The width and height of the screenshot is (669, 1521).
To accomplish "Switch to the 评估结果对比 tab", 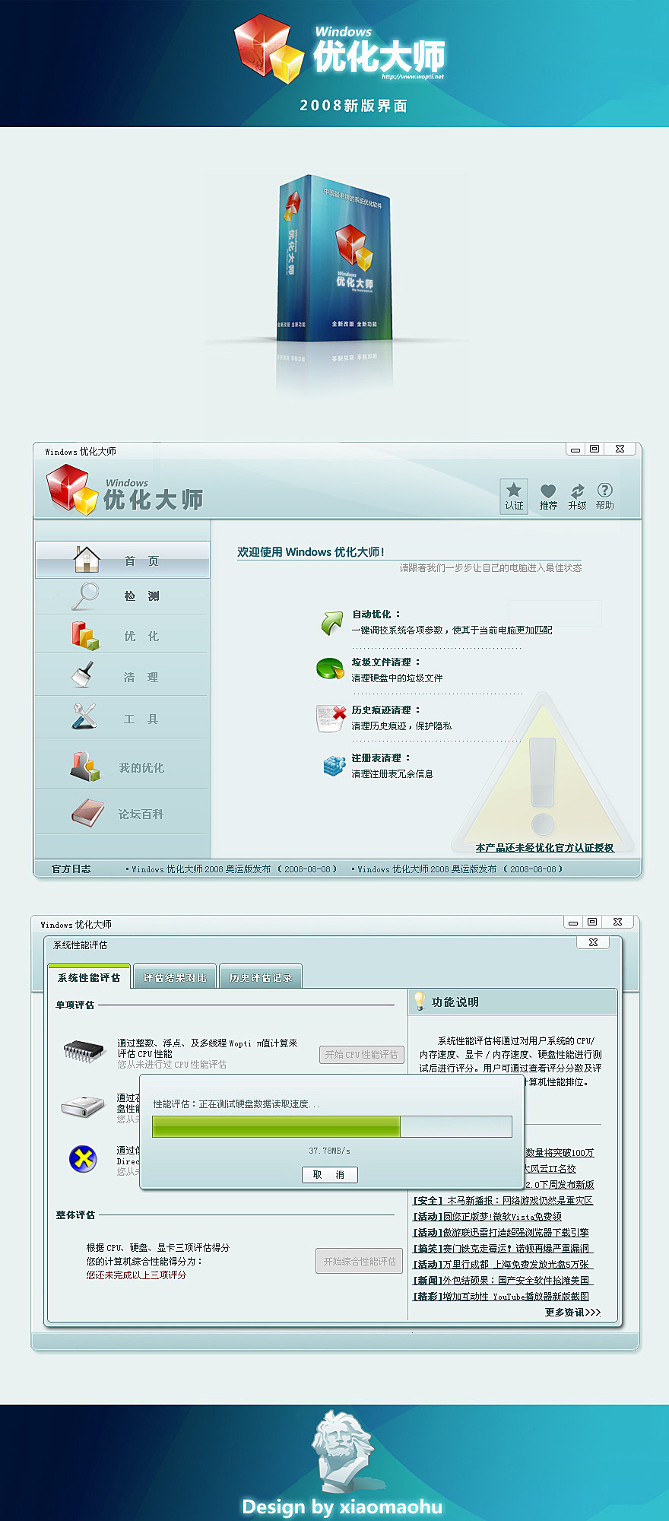I will coord(175,977).
